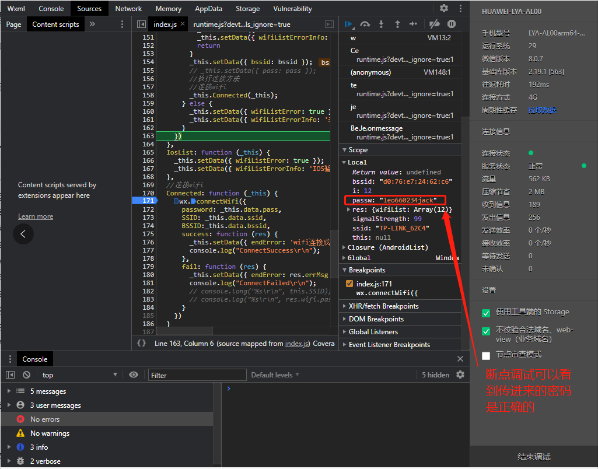This screenshot has height=469, width=598.
Task: Click the 结束调试 button
Action: (534, 456)
